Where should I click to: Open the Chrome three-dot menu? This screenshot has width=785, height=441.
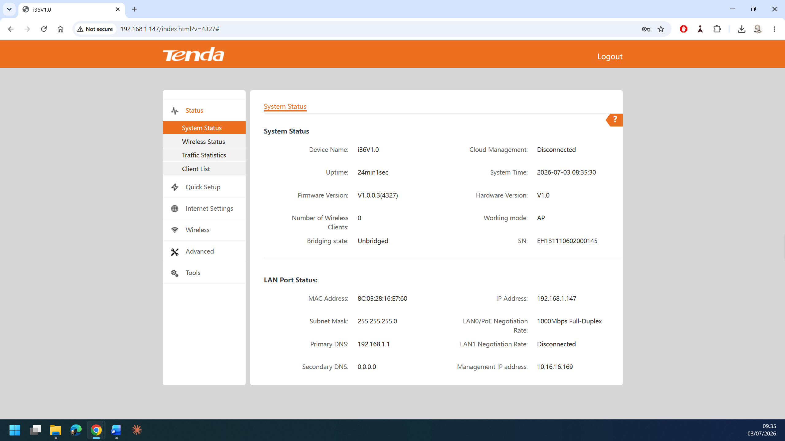click(775, 29)
